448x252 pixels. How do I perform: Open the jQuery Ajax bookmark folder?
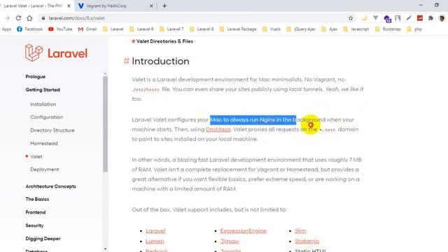point(301,29)
